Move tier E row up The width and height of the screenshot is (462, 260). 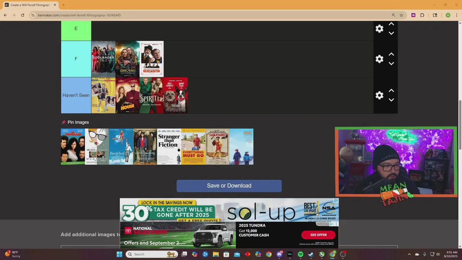tap(391, 24)
